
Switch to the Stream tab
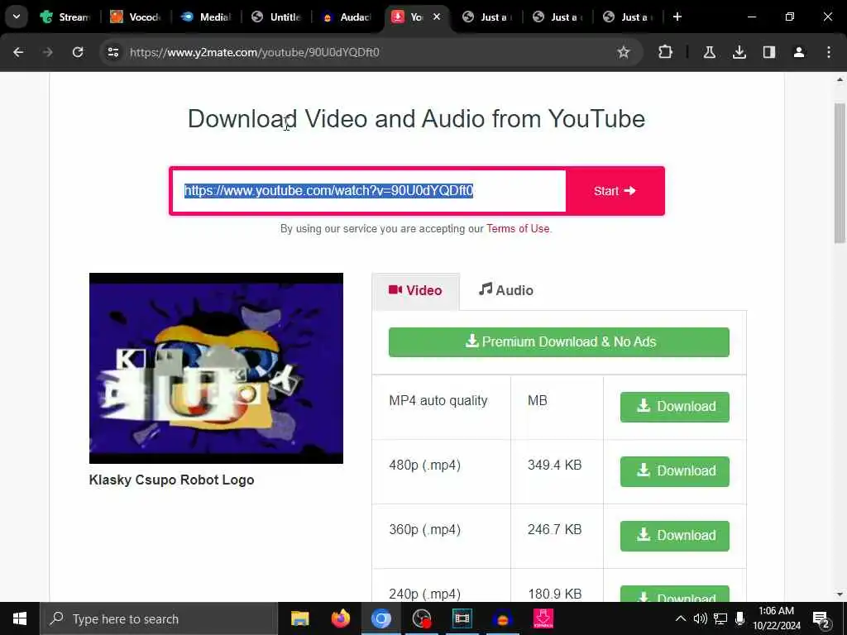[x=66, y=17]
